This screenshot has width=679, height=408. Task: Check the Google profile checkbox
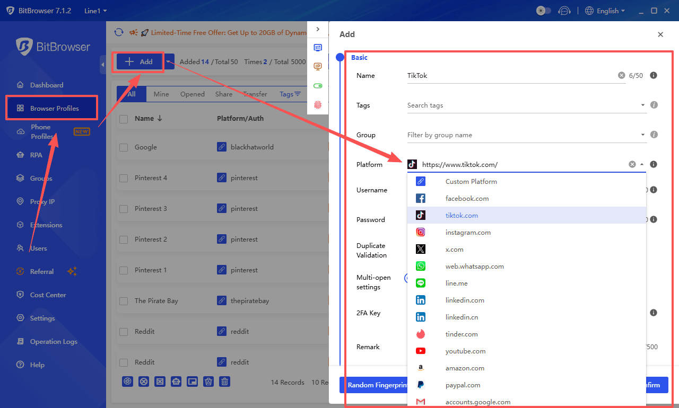(x=124, y=147)
